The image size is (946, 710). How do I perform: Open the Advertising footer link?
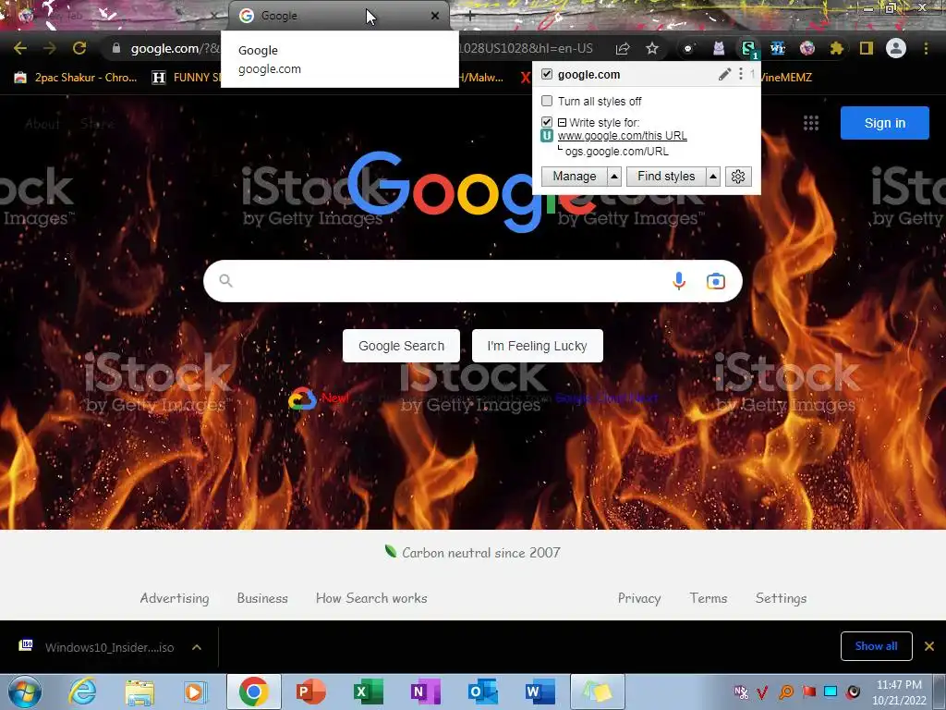[x=175, y=598]
